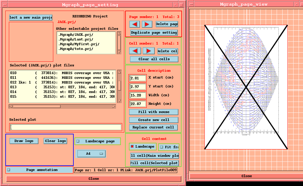Minimize the Mgraph_page_setting window

175,5
